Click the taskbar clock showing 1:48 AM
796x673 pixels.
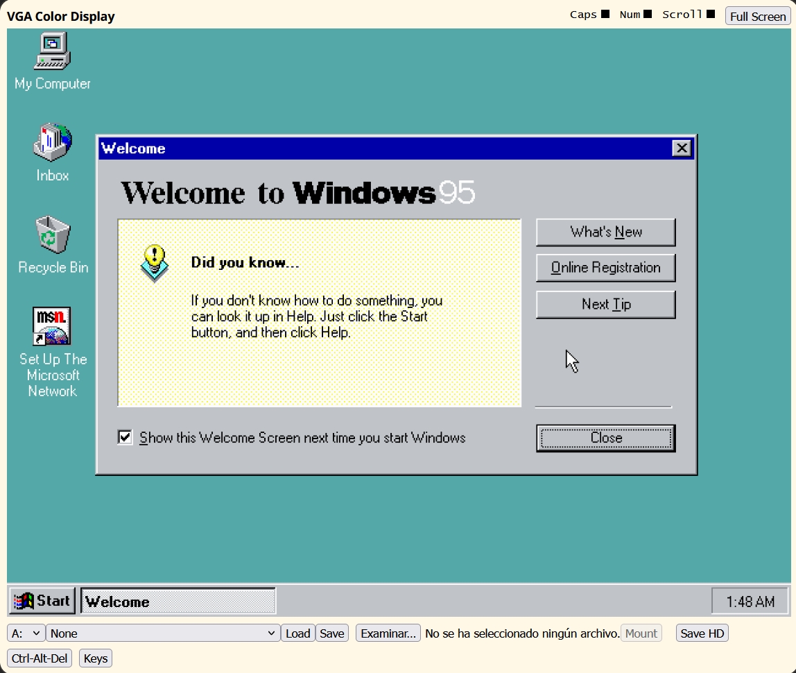(x=750, y=602)
